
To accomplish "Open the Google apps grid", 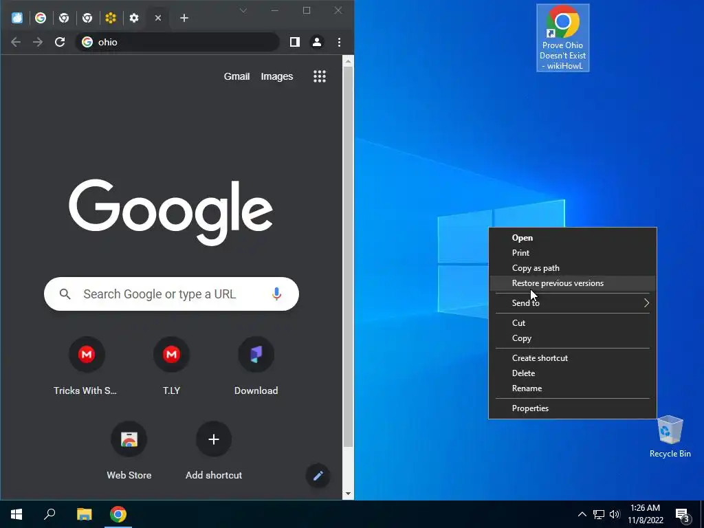I will [x=320, y=76].
